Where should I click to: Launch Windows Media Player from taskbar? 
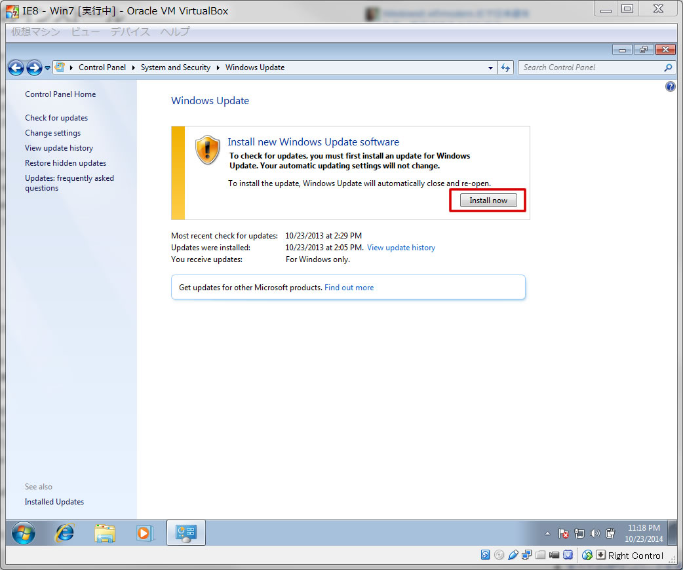pyautogui.click(x=144, y=533)
